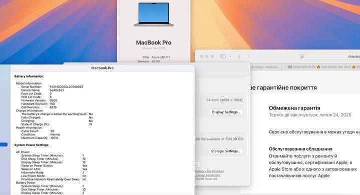Viewport: 360px width, 195px height.
Task: Open the Safari tab group dropdown chevron
Action: coord(230,56)
